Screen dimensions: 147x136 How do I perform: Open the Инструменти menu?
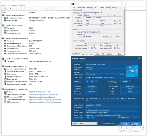(x=13, y=5)
